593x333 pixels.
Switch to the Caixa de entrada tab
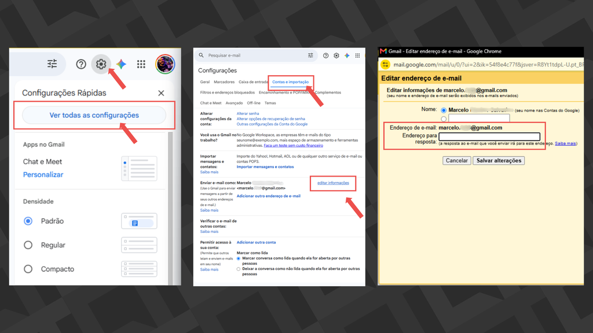[253, 82]
